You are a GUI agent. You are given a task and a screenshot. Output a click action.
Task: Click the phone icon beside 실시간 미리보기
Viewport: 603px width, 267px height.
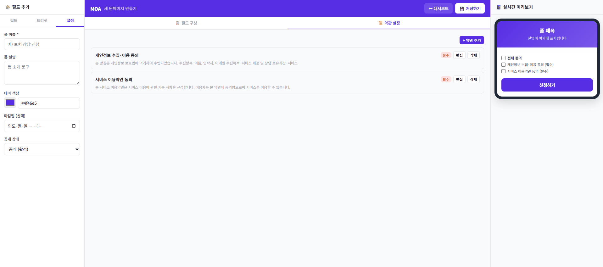click(x=499, y=7)
